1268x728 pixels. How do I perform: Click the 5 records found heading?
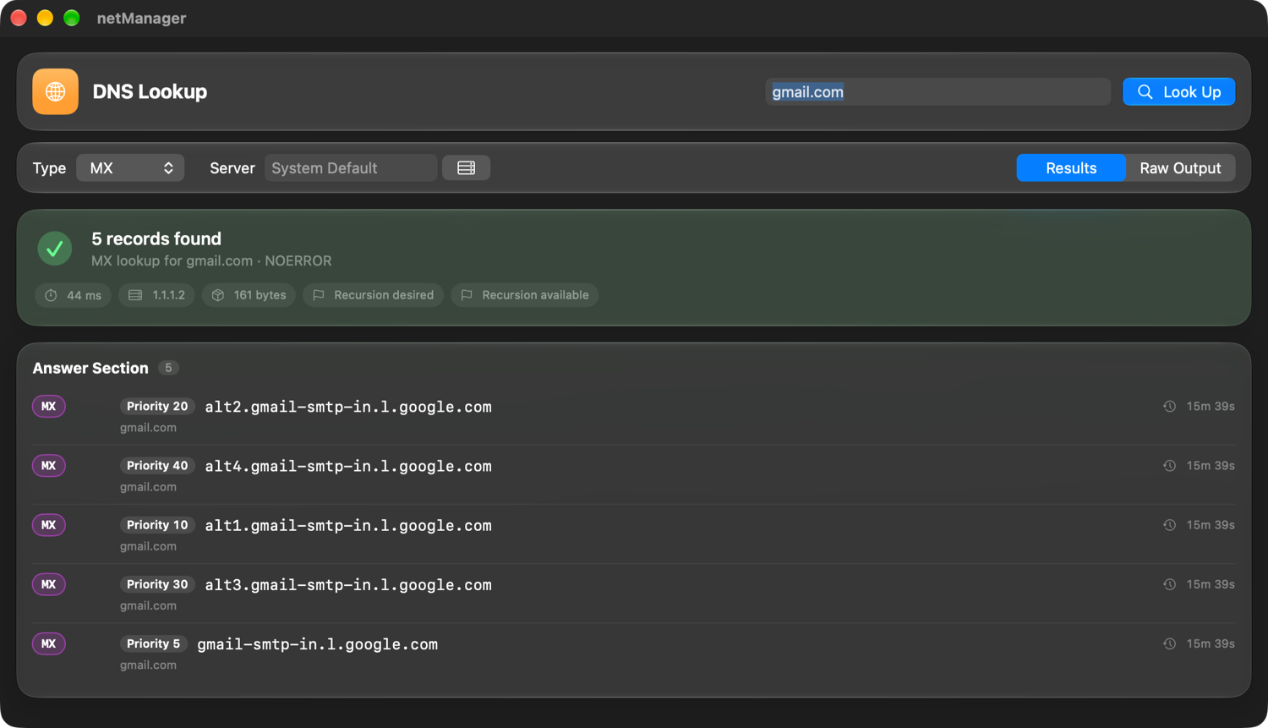point(156,239)
